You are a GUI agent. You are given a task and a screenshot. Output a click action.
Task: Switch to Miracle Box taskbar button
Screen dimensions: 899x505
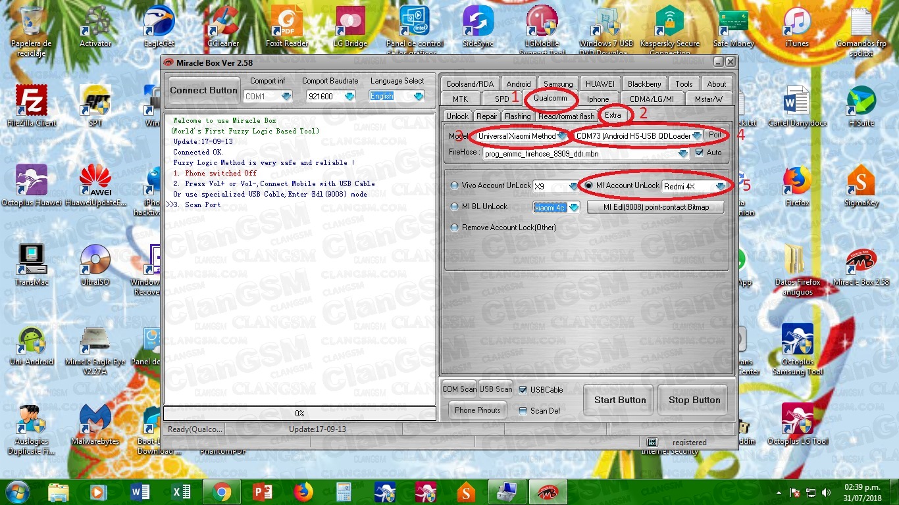click(x=547, y=493)
